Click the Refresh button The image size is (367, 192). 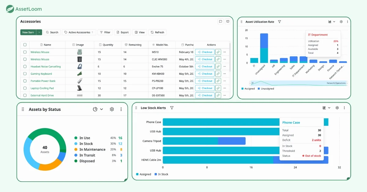click(158, 32)
